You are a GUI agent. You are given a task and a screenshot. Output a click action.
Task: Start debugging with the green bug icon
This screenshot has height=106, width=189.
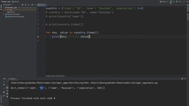click(174, 1)
